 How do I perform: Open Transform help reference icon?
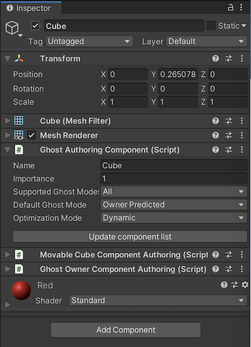pos(215,58)
